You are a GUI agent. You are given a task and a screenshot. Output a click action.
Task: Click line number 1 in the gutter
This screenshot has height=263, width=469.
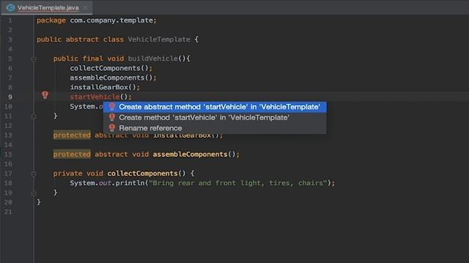click(10, 20)
